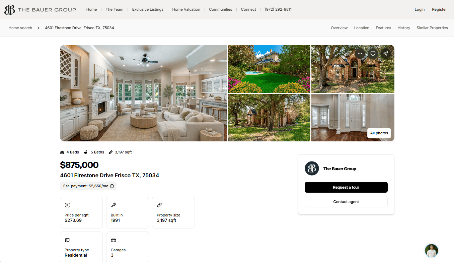Follow the Home search breadcrumb link
The width and height of the screenshot is (454, 262).
coord(20,28)
